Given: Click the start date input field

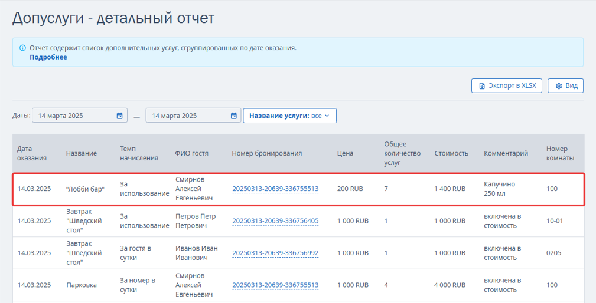Looking at the screenshot, I should tap(79, 116).
